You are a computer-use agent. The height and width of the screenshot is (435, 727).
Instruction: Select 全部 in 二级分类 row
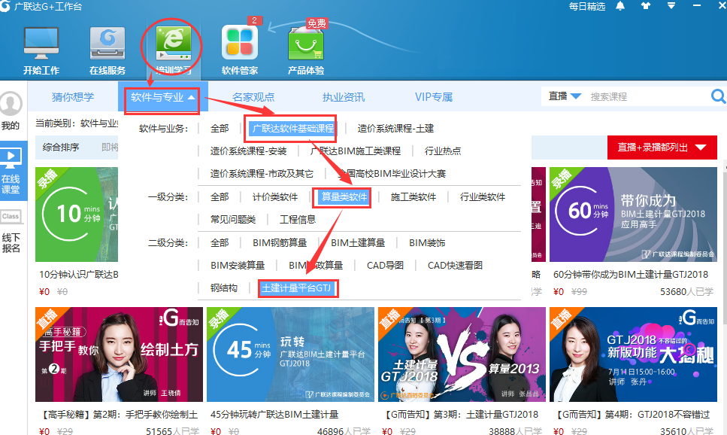pyautogui.click(x=220, y=243)
